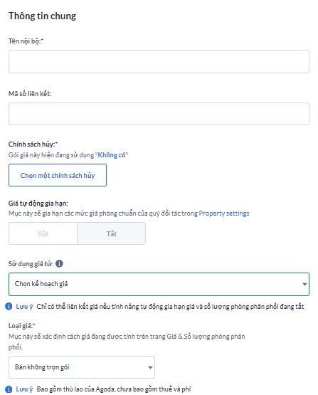Click the "Không có" cancellation policy link

point(112,155)
